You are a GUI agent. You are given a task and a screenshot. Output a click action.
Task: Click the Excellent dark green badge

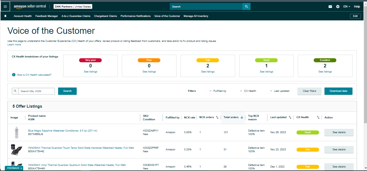[x=325, y=60]
